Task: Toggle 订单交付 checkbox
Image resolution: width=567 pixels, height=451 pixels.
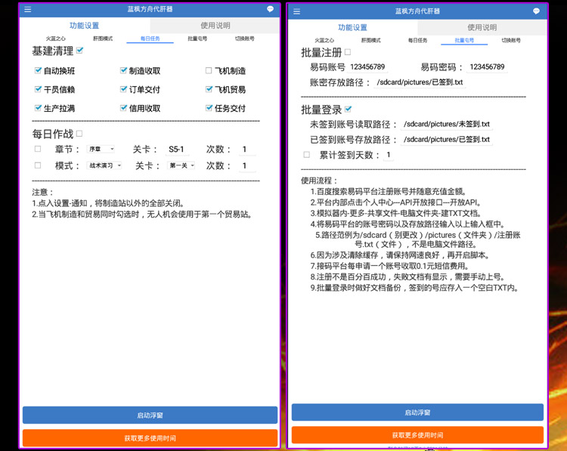Action: tap(123, 89)
